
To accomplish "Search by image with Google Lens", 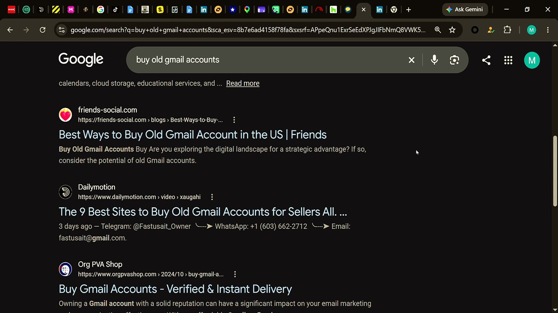I will coord(454,60).
